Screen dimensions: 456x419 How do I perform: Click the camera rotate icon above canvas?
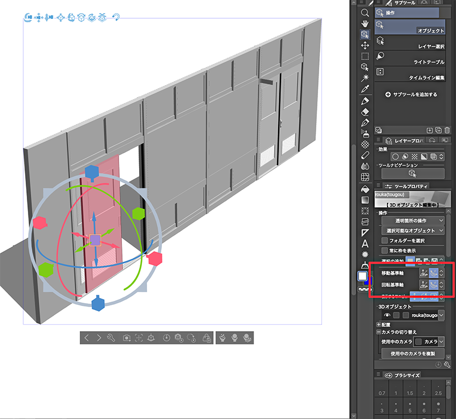27,18
